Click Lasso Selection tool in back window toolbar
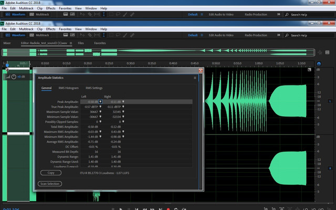 click(118, 14)
